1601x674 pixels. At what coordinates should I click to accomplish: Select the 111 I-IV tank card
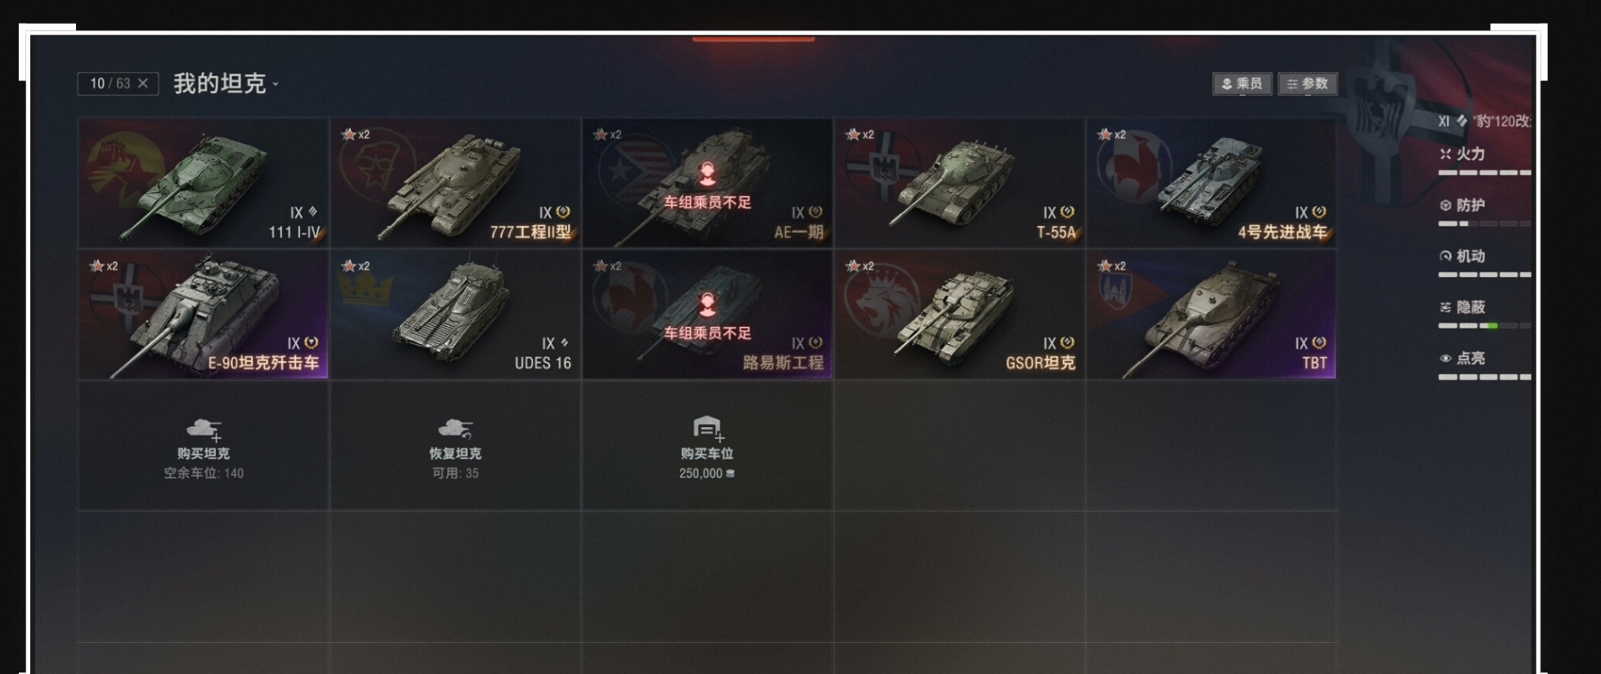click(204, 182)
